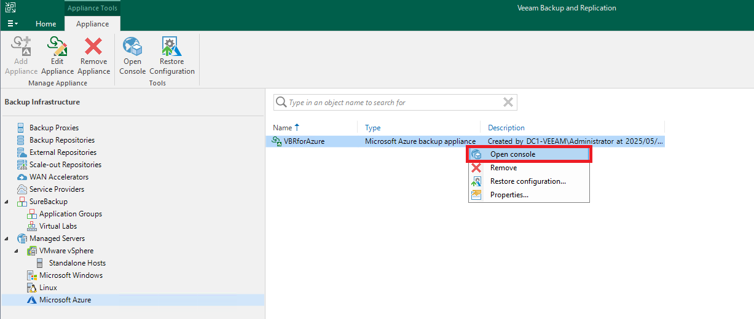Clear the search box with X
This screenshot has width=754, height=319.
508,103
